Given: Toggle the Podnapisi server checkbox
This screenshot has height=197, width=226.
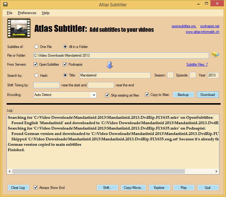Looking at the screenshot, I should [65, 64].
